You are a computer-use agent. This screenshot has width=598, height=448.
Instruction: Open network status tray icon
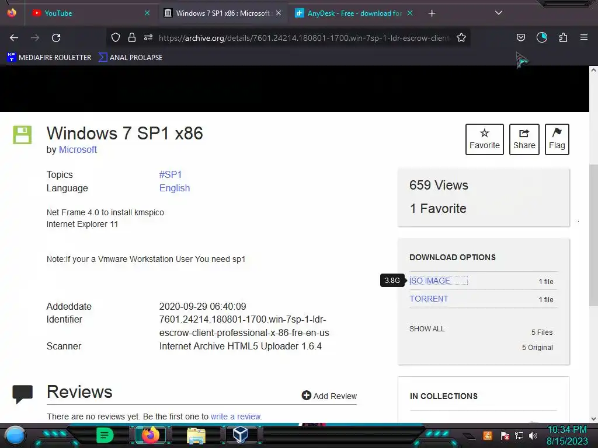519,435
